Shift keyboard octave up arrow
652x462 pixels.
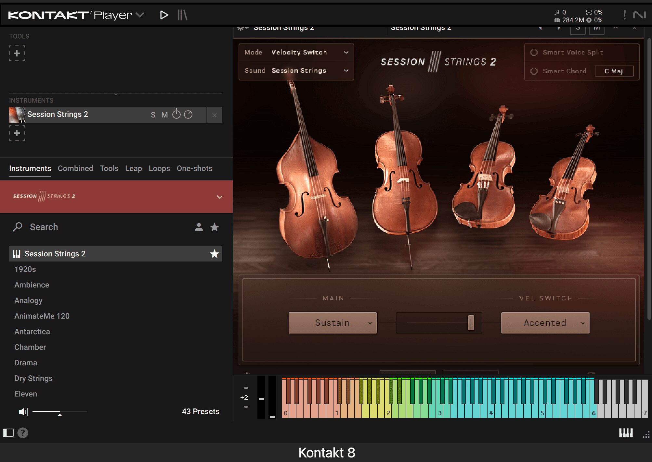(x=246, y=387)
